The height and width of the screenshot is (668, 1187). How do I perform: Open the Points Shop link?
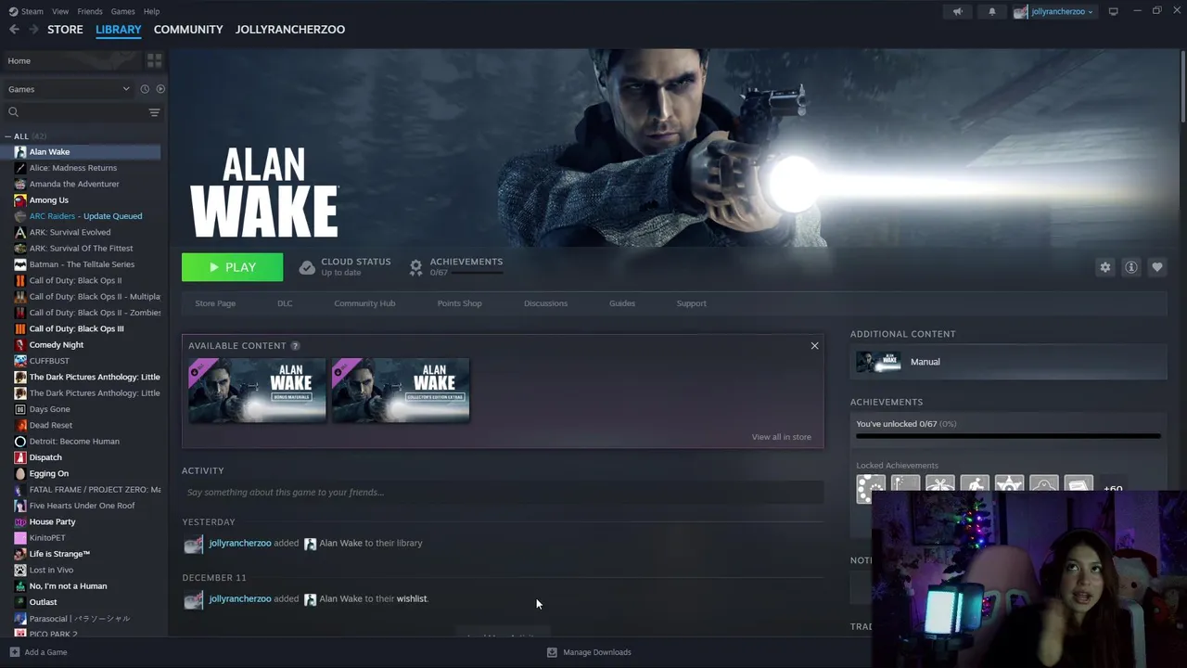[459, 303]
